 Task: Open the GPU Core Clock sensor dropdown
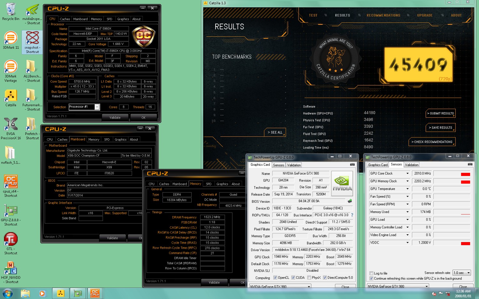click(x=407, y=173)
